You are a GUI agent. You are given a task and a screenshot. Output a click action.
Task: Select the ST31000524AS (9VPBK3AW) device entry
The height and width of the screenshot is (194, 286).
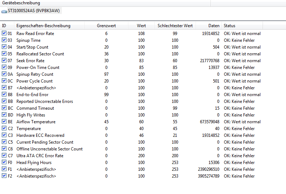34,11
